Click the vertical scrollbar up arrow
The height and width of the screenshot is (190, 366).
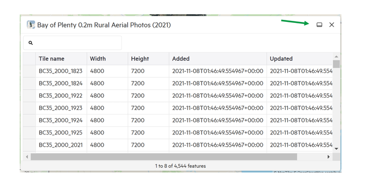(x=337, y=57)
